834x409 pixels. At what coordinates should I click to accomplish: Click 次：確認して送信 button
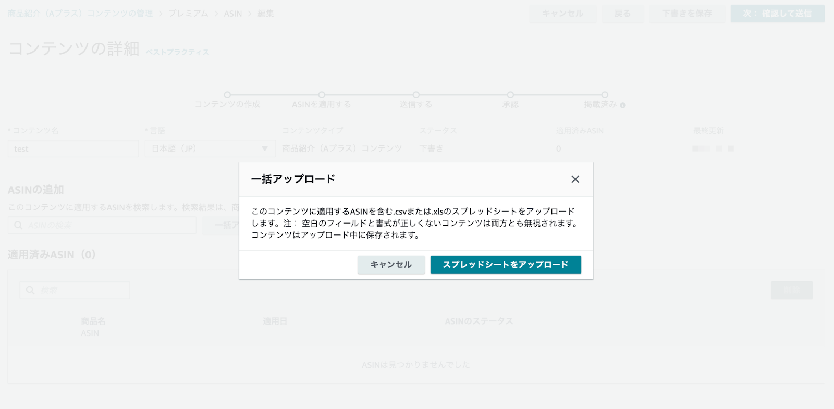(x=777, y=14)
